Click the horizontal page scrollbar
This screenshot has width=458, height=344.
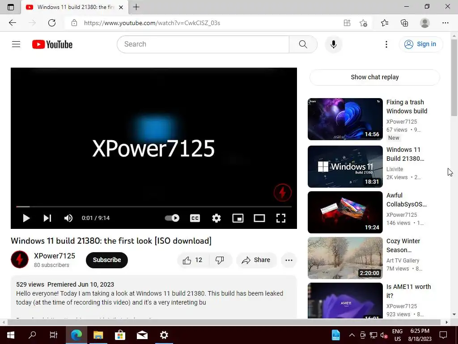(224, 322)
